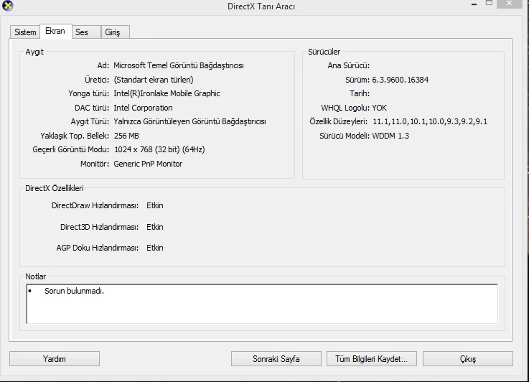Viewport: 529px width, 382px height.
Task: Click the 'DirectX Tanı Aracı' window title
Action: pyautogui.click(x=261, y=6)
